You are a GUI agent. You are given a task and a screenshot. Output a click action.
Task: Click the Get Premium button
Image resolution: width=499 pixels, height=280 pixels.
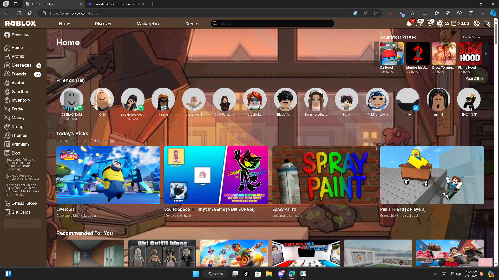pos(22,224)
